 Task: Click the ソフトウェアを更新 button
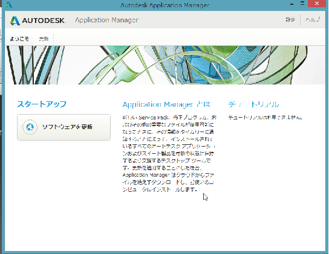[64, 127]
